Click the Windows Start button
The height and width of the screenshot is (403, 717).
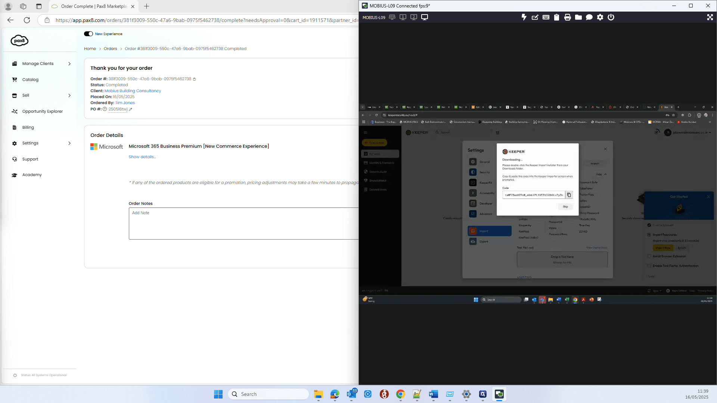coord(218,394)
